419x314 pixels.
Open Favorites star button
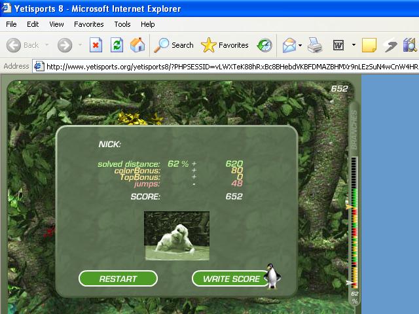pyautogui.click(x=225, y=45)
